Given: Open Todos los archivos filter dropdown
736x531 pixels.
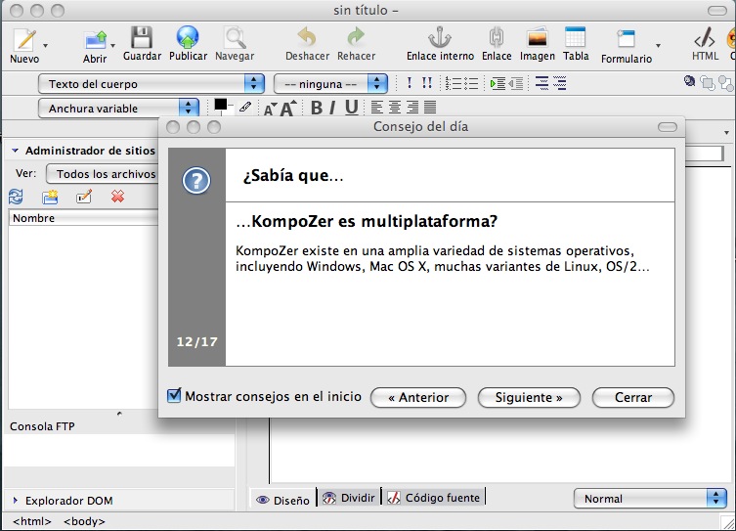Looking at the screenshot, I should pyautogui.click(x=103, y=174).
